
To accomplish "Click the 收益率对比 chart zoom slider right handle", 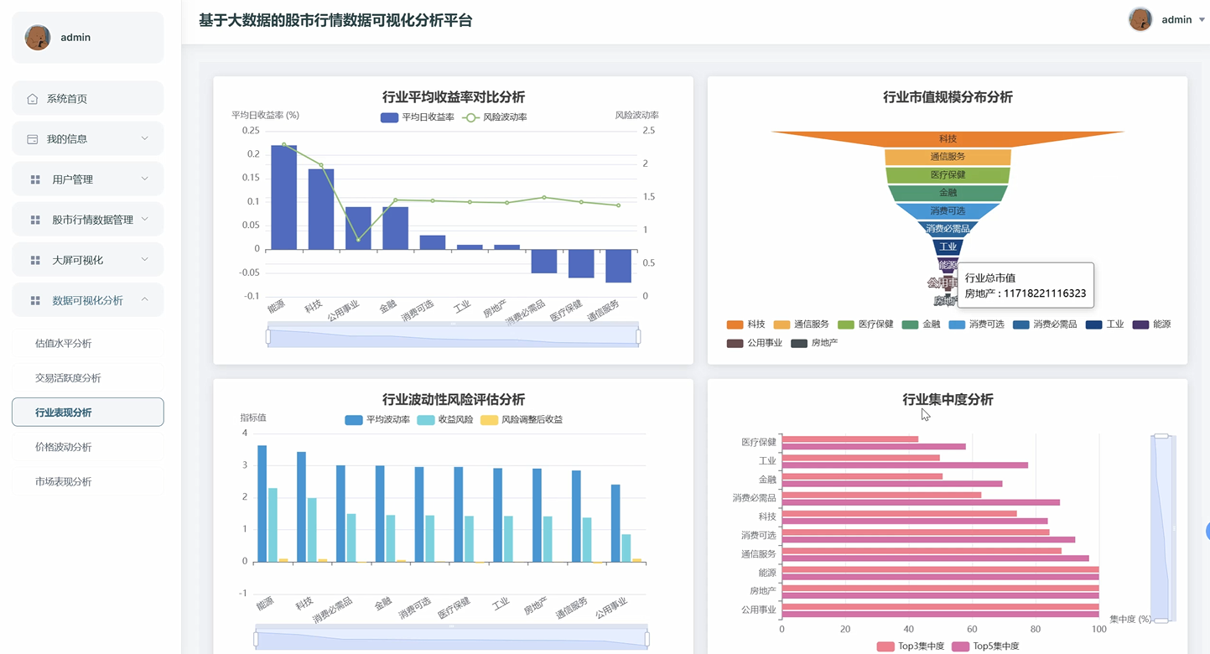I will pyautogui.click(x=638, y=336).
